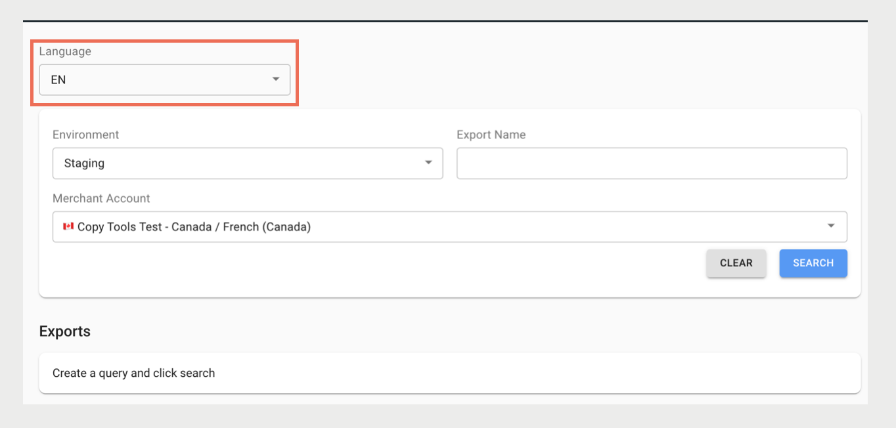Focus the Export Name text field

(x=652, y=163)
